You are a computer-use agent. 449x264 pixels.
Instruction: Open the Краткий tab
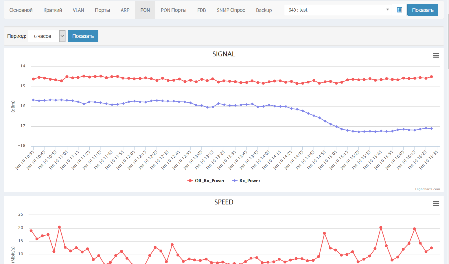53,10
